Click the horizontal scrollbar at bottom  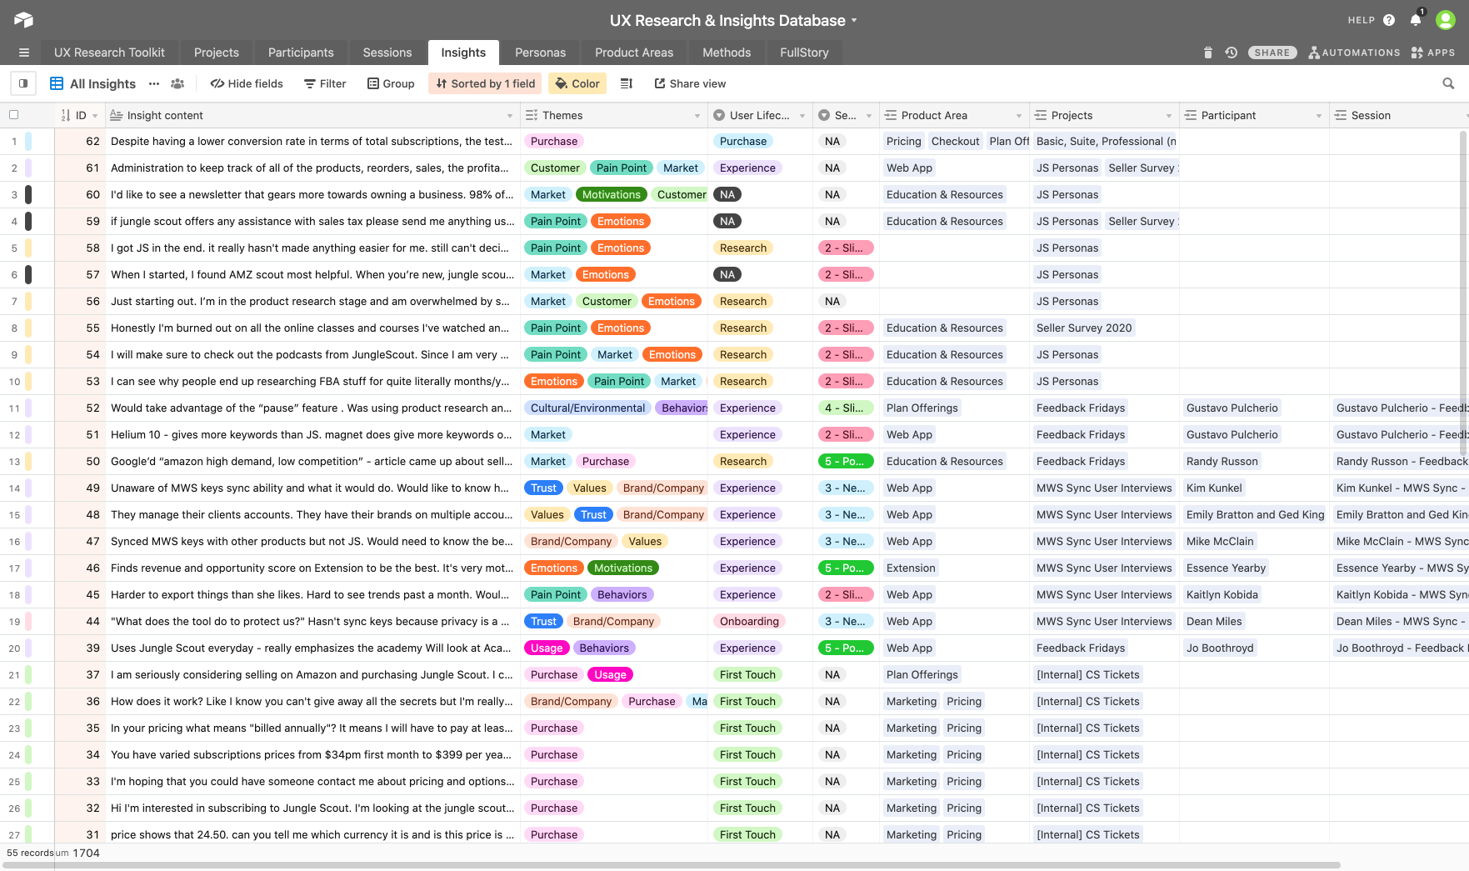point(670,865)
